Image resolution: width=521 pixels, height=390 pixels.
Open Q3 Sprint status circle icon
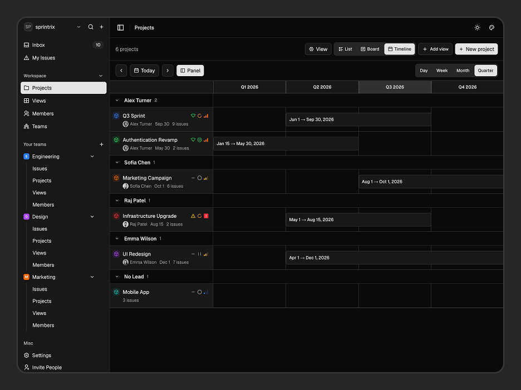pyautogui.click(x=200, y=116)
